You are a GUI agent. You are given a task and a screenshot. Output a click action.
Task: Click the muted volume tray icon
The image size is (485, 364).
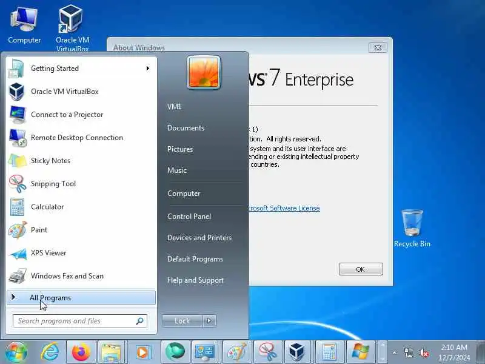tap(423, 352)
